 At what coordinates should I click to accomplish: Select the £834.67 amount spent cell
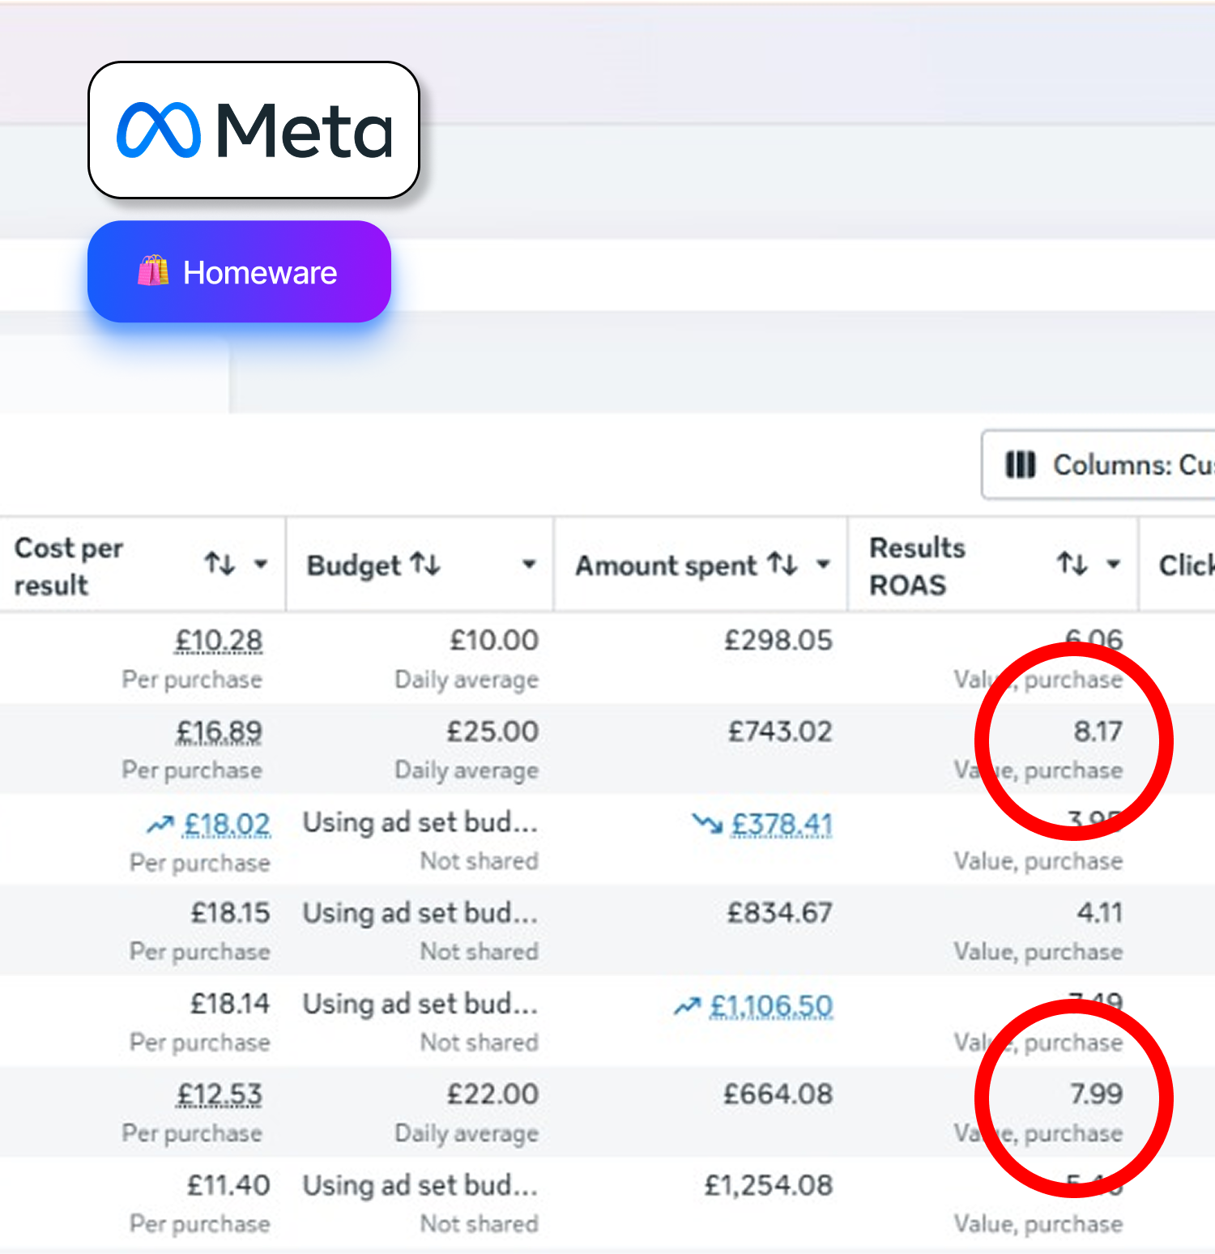click(779, 914)
